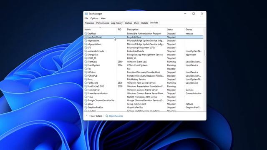Click the service icon beside EventSystem
Screen dimensions: 267x150
pyautogui.click(x=86, y=65)
